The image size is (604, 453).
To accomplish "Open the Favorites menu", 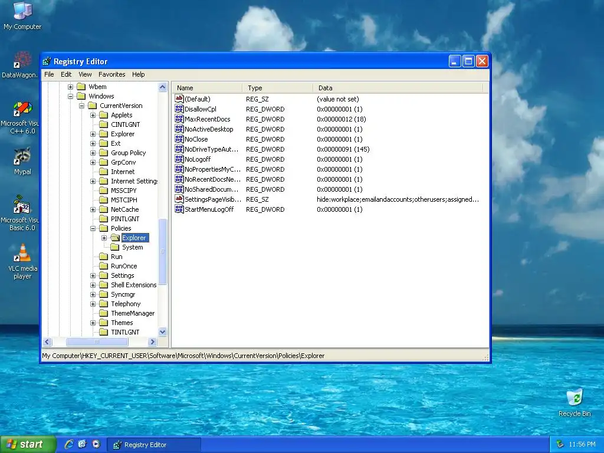I will (x=111, y=74).
